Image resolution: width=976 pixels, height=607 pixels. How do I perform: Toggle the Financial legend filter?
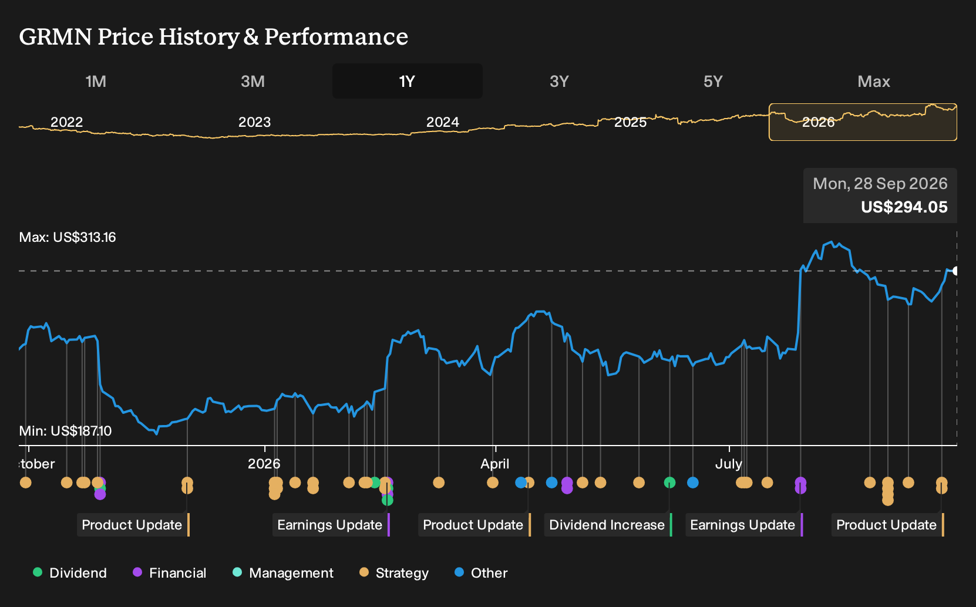tap(170, 573)
